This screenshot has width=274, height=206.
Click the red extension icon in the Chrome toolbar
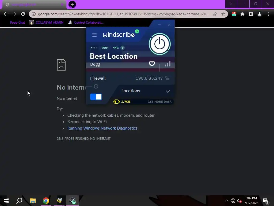(x=234, y=14)
